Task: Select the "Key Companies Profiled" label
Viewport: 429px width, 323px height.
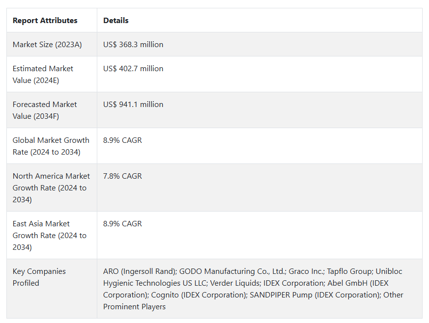Action: (39, 277)
